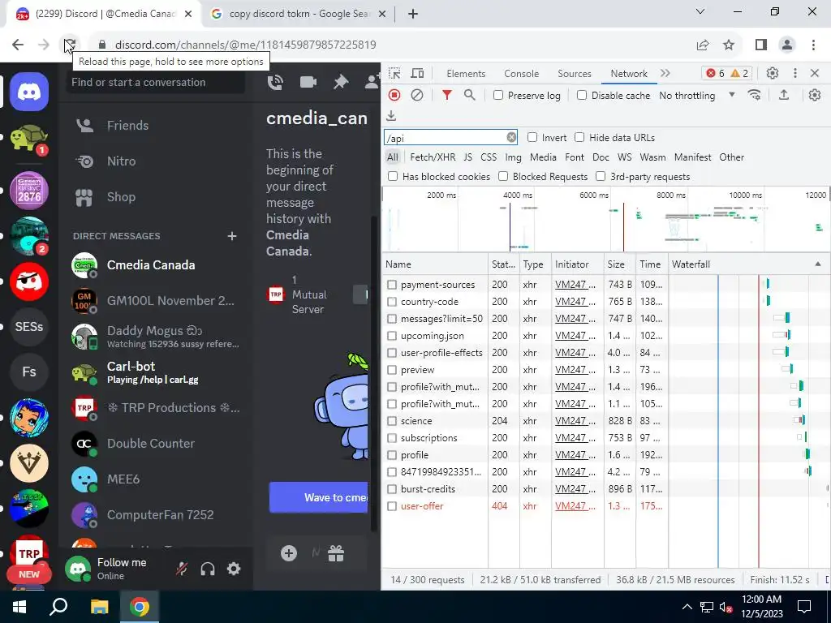Unmute the microphone in user panel
Image resolution: width=831 pixels, height=623 pixels.
point(181,569)
